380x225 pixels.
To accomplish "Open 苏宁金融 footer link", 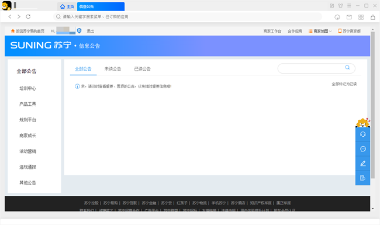I will pyautogui.click(x=149, y=203).
